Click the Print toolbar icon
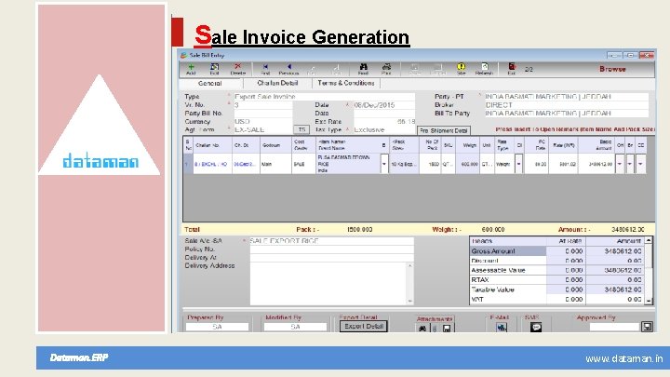 pos(386,68)
